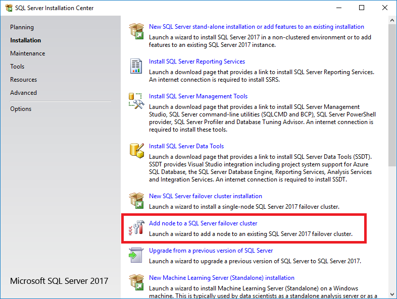Click the Machine Learning Server installation icon
This screenshot has height=299, width=397.
pyautogui.click(x=136, y=282)
